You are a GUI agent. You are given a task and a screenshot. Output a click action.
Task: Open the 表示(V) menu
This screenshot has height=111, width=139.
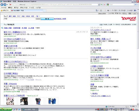(x=16, y=8)
